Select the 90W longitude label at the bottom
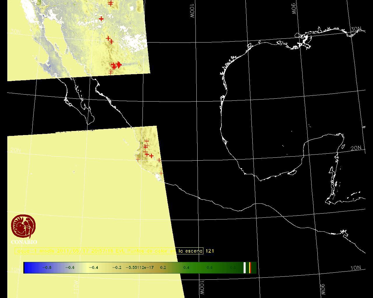Screen dimensions: 373x298 322,289
